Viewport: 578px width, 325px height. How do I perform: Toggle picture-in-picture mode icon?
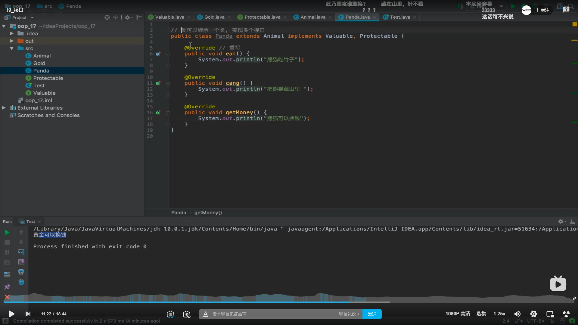(x=550, y=314)
